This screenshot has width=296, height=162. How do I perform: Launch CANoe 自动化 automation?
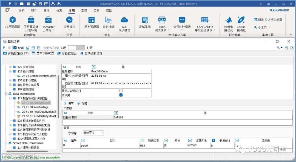241,24
